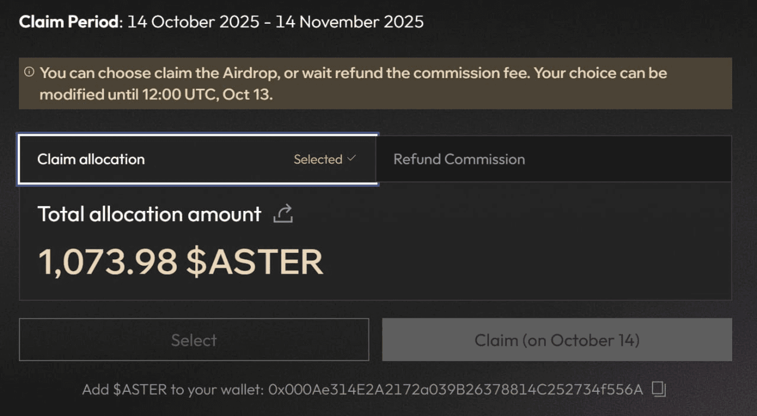The width and height of the screenshot is (757, 416).
Task: Click the checkmark next to Selected
Action: pyautogui.click(x=351, y=158)
